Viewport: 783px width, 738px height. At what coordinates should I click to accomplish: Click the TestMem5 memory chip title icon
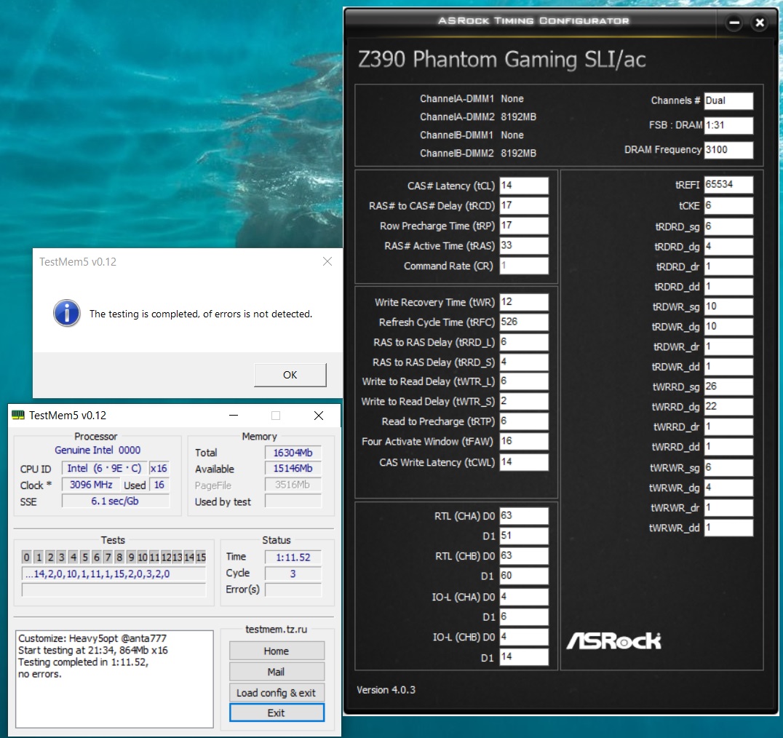click(x=18, y=415)
